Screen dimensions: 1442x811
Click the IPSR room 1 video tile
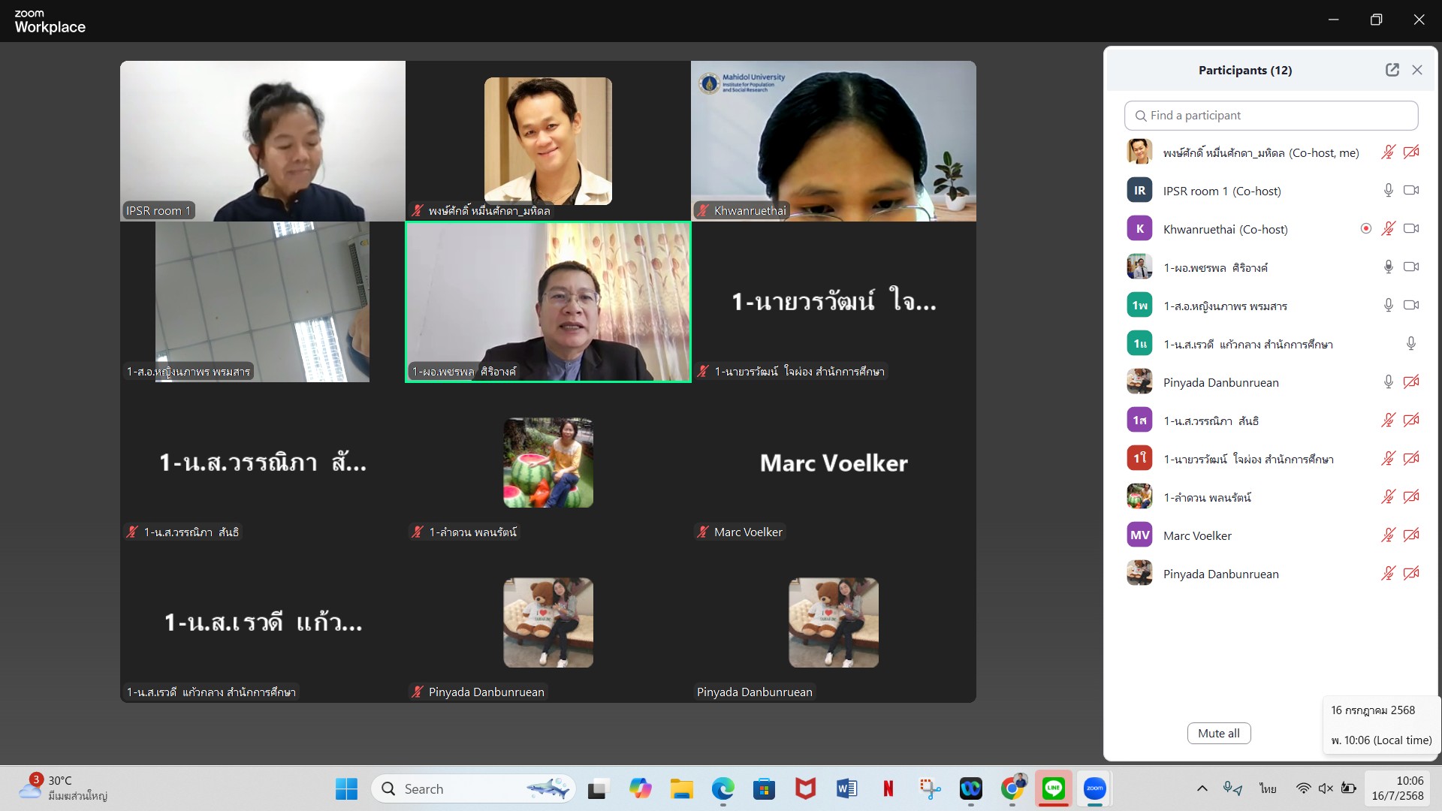262,141
